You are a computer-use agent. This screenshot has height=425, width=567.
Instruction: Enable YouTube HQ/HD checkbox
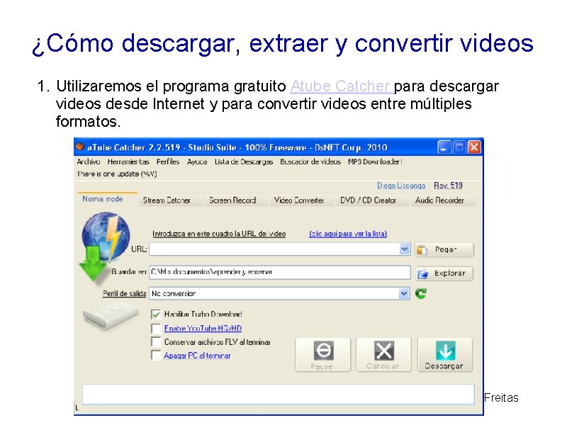[x=156, y=328]
